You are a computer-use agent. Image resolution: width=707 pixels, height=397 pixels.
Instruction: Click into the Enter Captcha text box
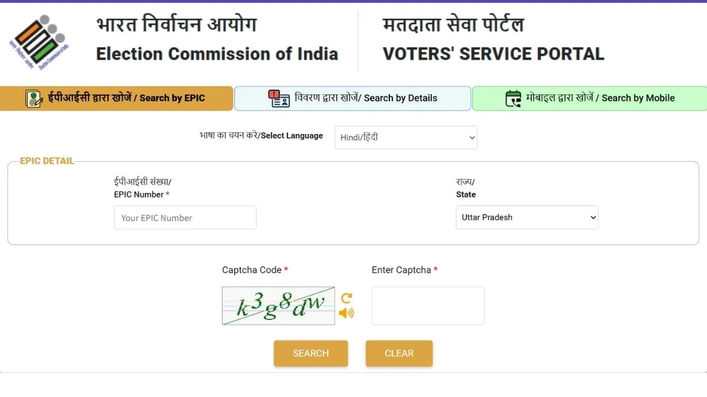point(428,306)
